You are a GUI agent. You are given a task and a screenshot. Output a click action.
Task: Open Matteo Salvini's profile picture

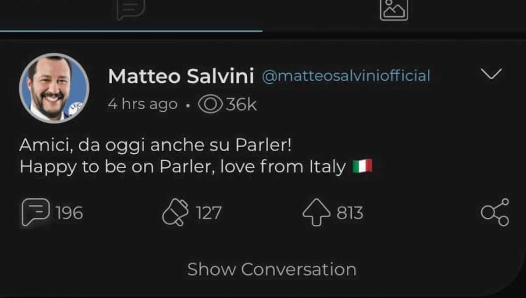(x=54, y=88)
